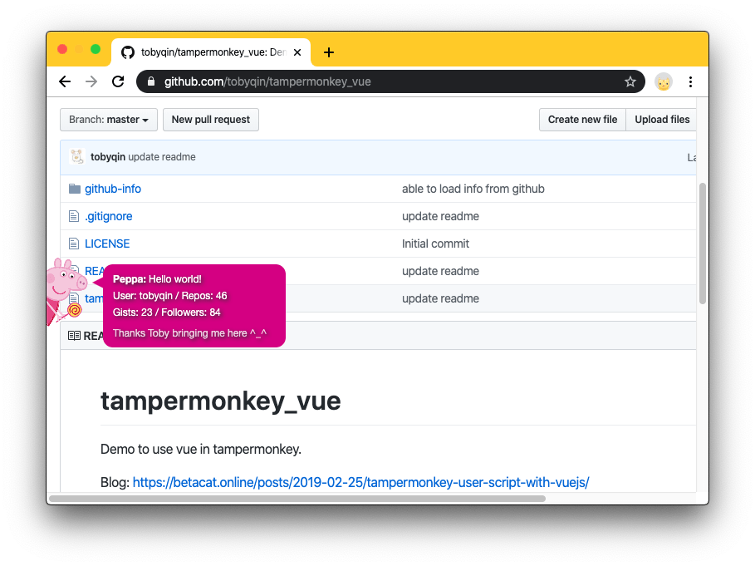Click New pull request button
755x566 pixels.
pyautogui.click(x=211, y=120)
